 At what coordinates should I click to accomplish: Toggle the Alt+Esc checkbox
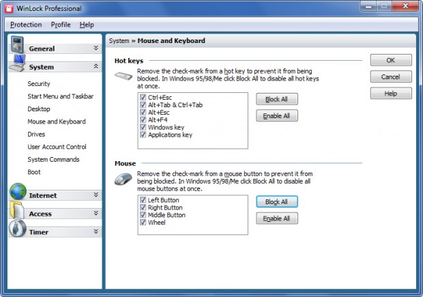[143, 112]
